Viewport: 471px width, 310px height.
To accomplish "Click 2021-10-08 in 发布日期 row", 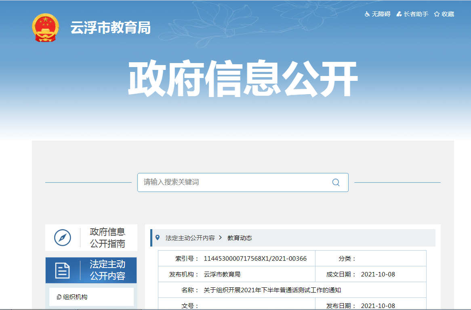I will pos(378,306).
